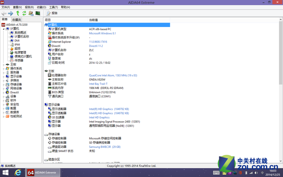The width and height of the screenshot is (283, 177).
Task: Click the 软件 tree icon
Action: [8, 100]
